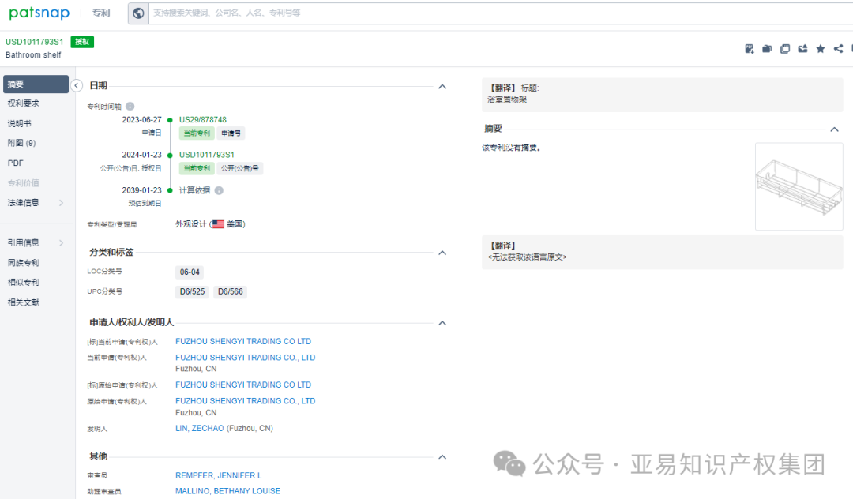This screenshot has height=499, width=853.
Task: Switch to the 附图 (9) tab
Action: [23, 143]
